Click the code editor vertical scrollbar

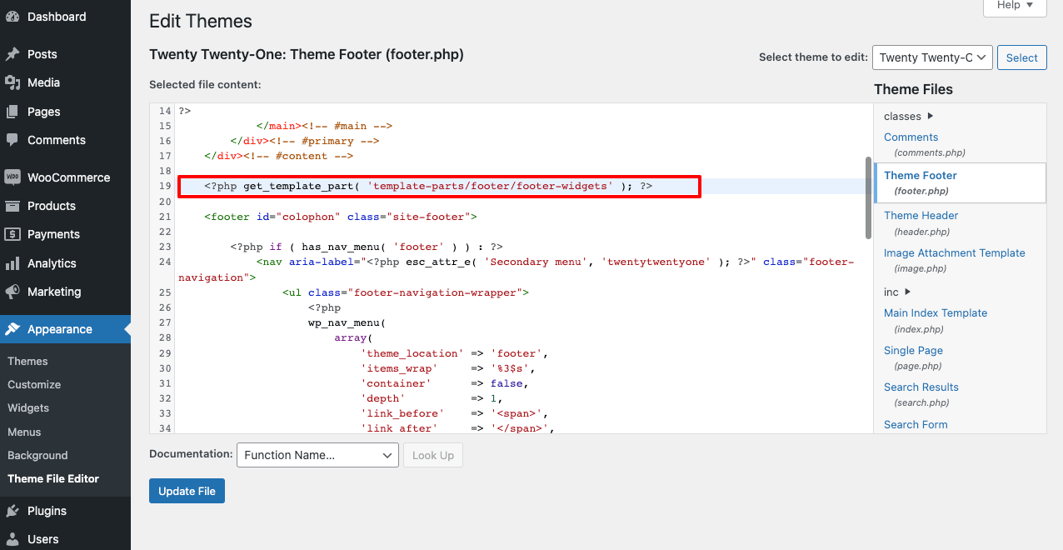[868, 197]
